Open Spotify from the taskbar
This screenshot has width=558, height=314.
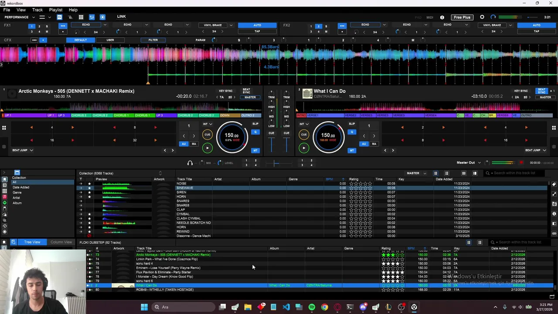(x=312, y=307)
